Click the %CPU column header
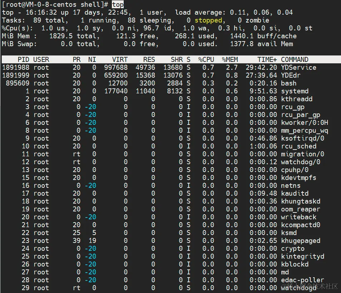Screen dimensions: 341x293 206,59
